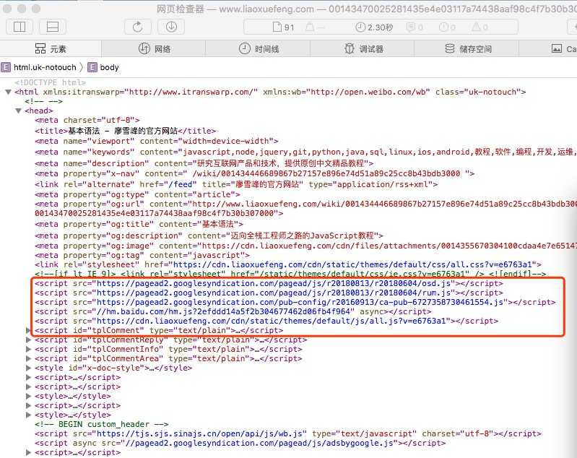The height and width of the screenshot is (458, 577).
Task: Click the load time clock indicator 2.30秒
Action: [x=374, y=27]
